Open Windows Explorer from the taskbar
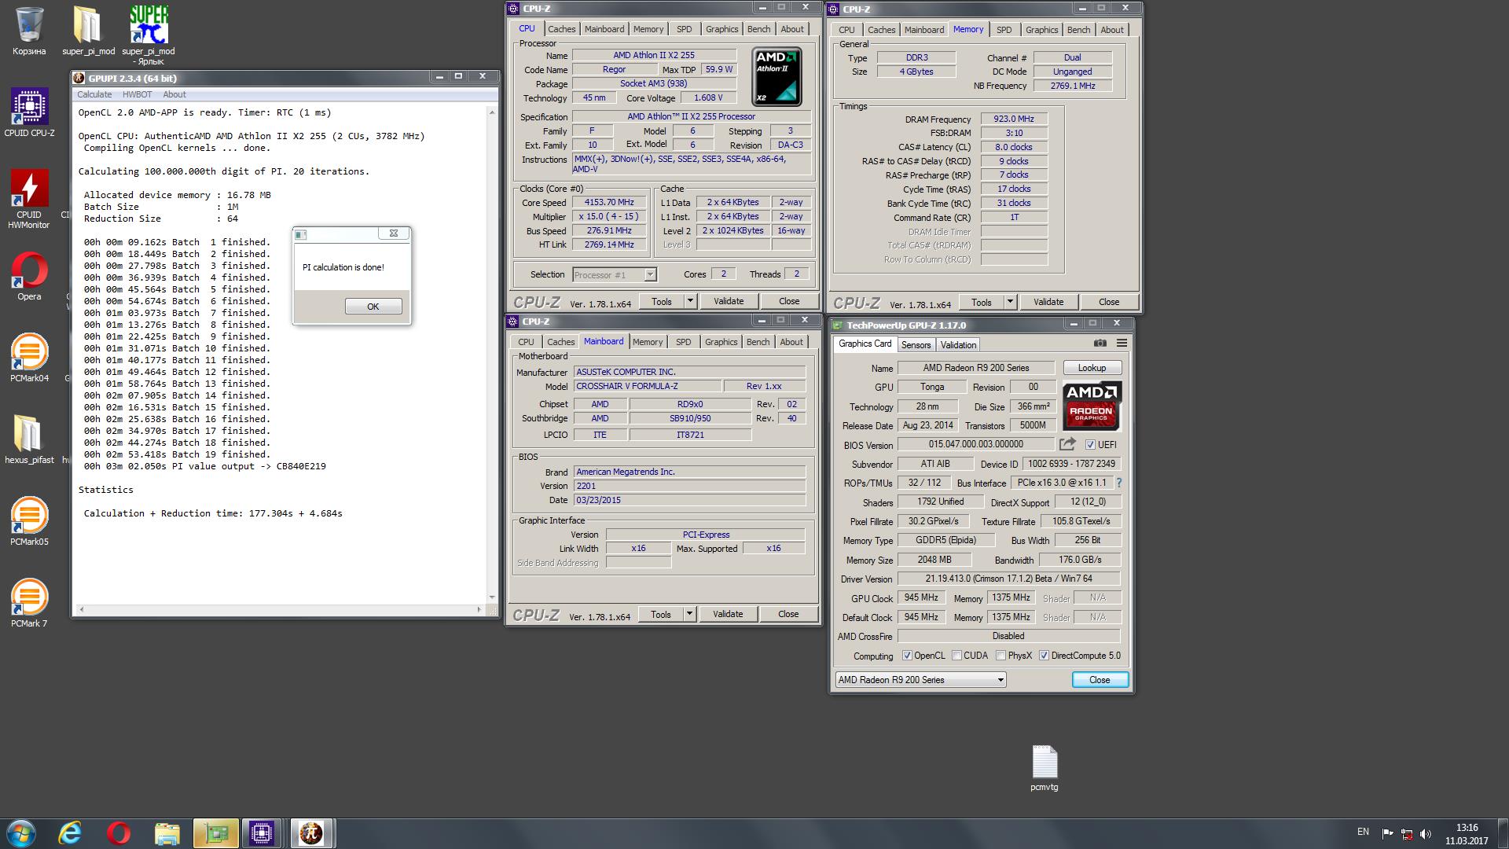The width and height of the screenshot is (1509, 849). tap(167, 833)
